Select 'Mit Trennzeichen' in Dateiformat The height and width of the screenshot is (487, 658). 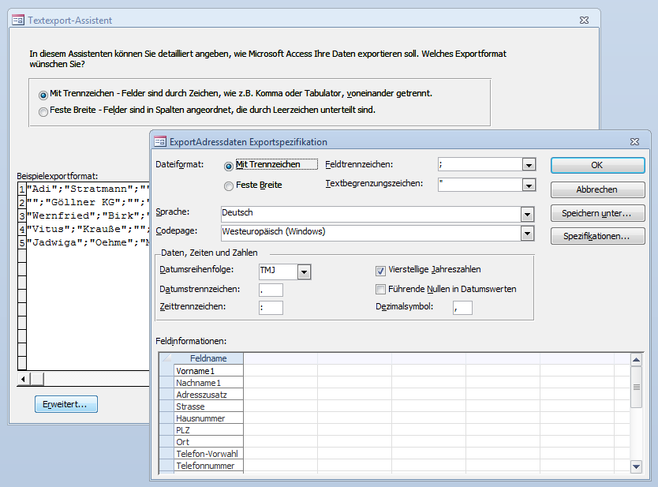pyautogui.click(x=229, y=166)
